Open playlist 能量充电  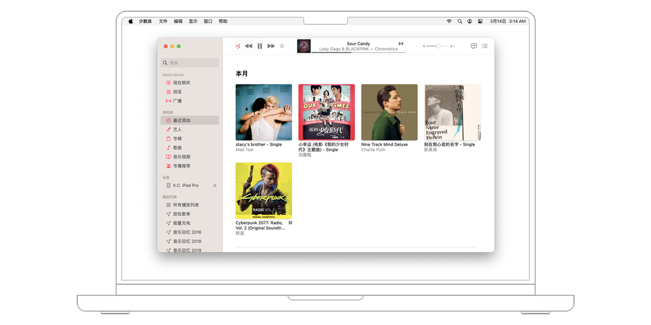189,223
